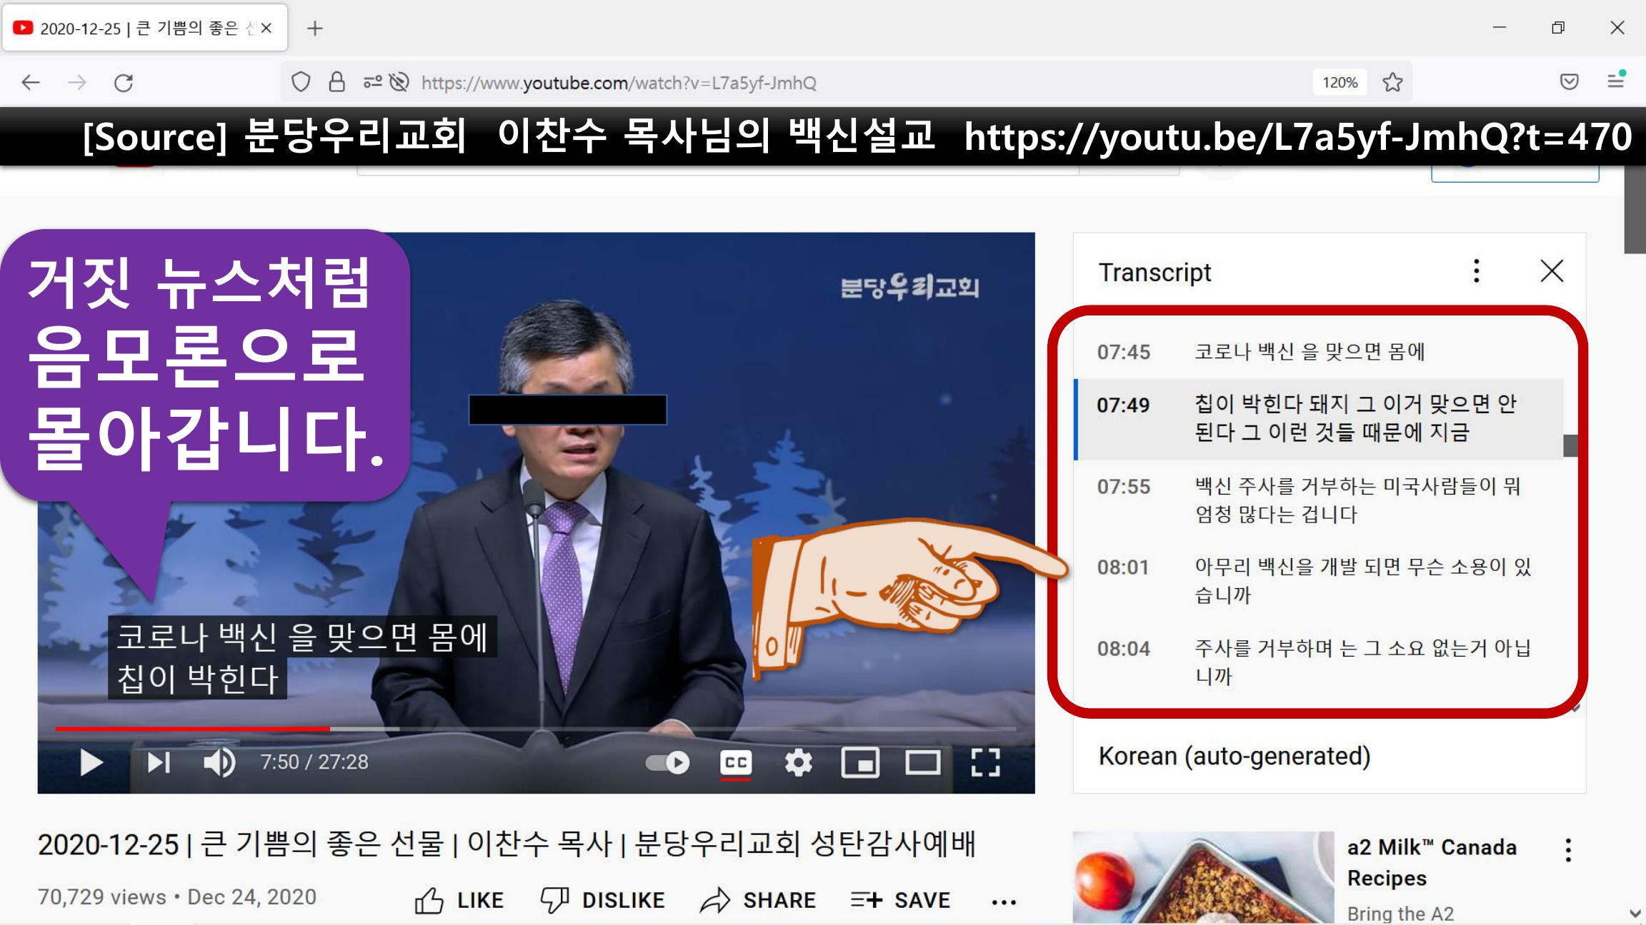The width and height of the screenshot is (1646, 925).
Task: Select the highlighted 07:49 transcript line
Action: 1318,418
